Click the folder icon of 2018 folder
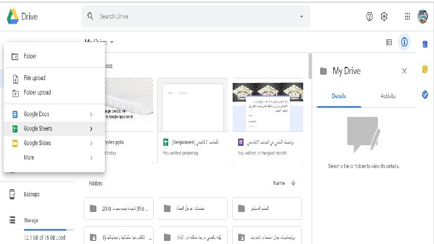The width and height of the screenshot is (434, 244). (x=93, y=208)
